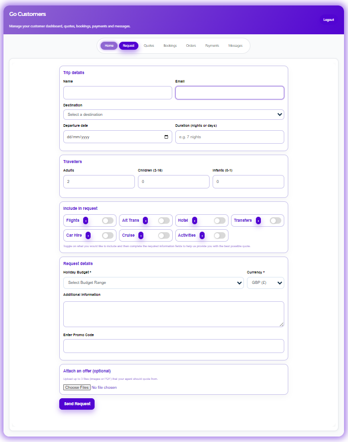Click the 'Trip details' heading
Viewport: 348px width, 442px height.
[74, 73]
